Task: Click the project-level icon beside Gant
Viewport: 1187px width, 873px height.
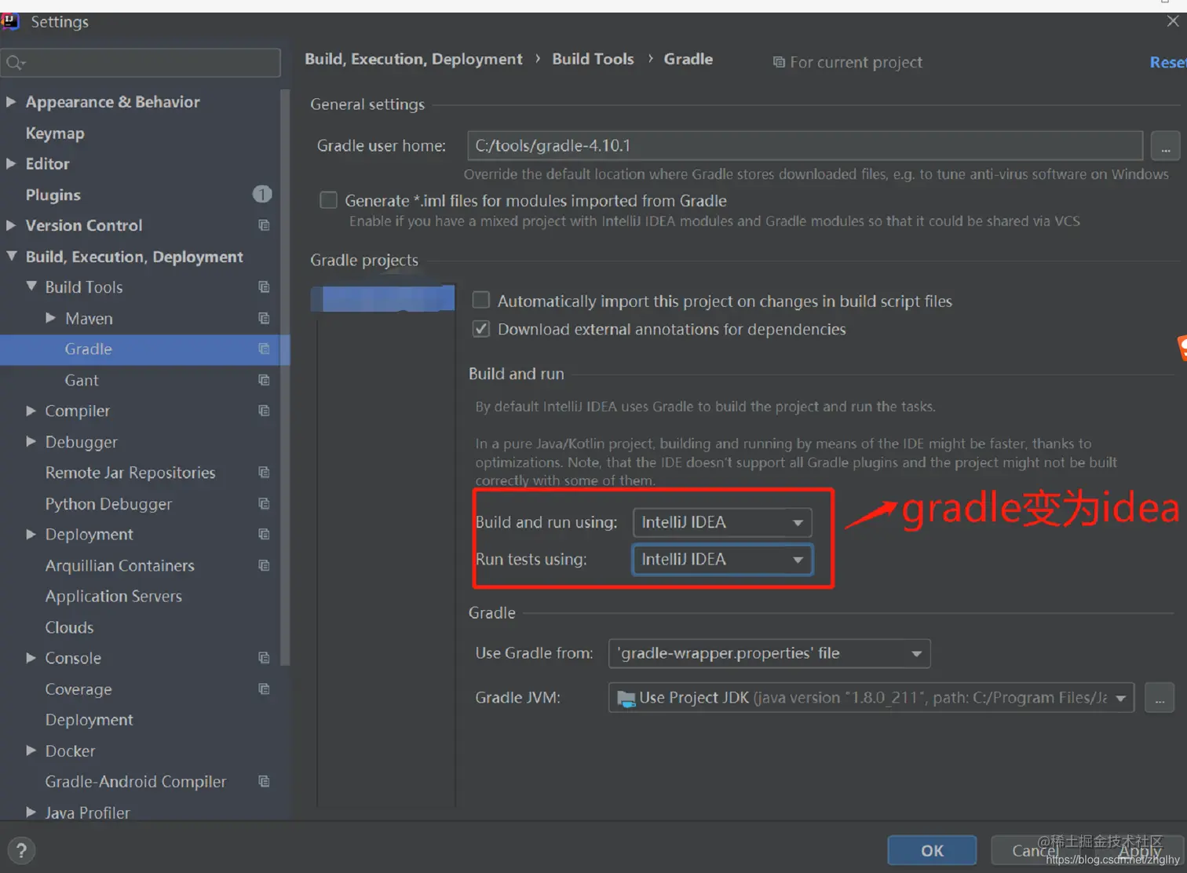Action: pyautogui.click(x=264, y=380)
